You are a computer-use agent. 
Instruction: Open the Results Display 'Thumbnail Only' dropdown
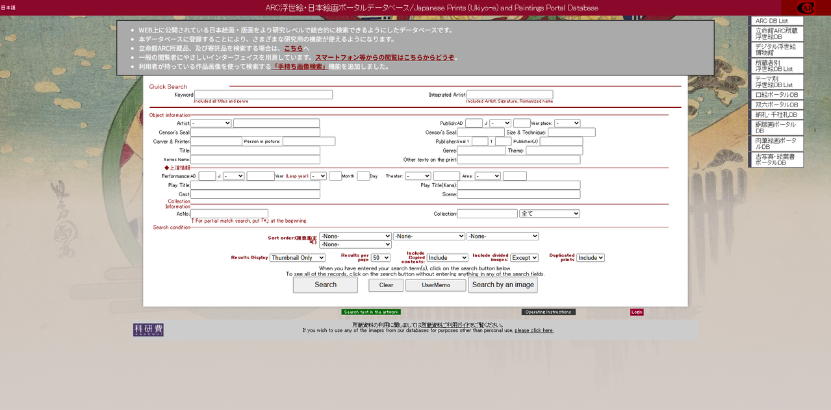298,258
